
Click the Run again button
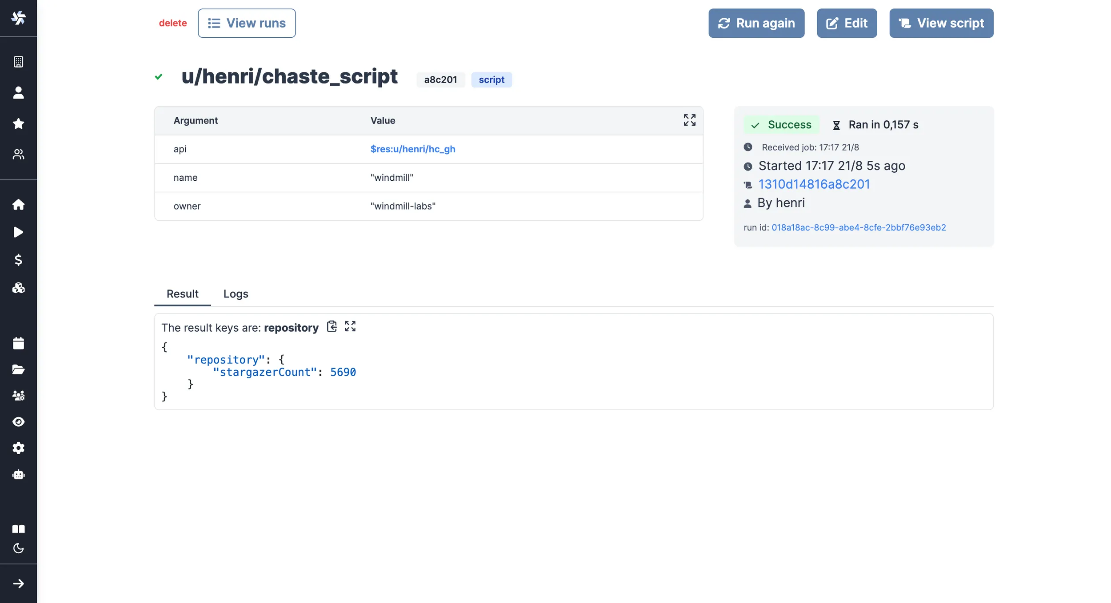[756, 23]
